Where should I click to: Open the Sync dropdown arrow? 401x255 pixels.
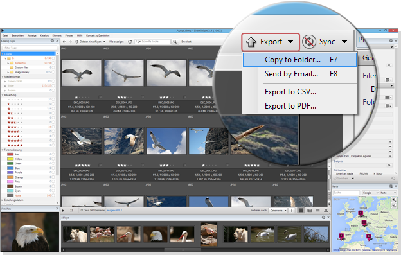tap(344, 42)
